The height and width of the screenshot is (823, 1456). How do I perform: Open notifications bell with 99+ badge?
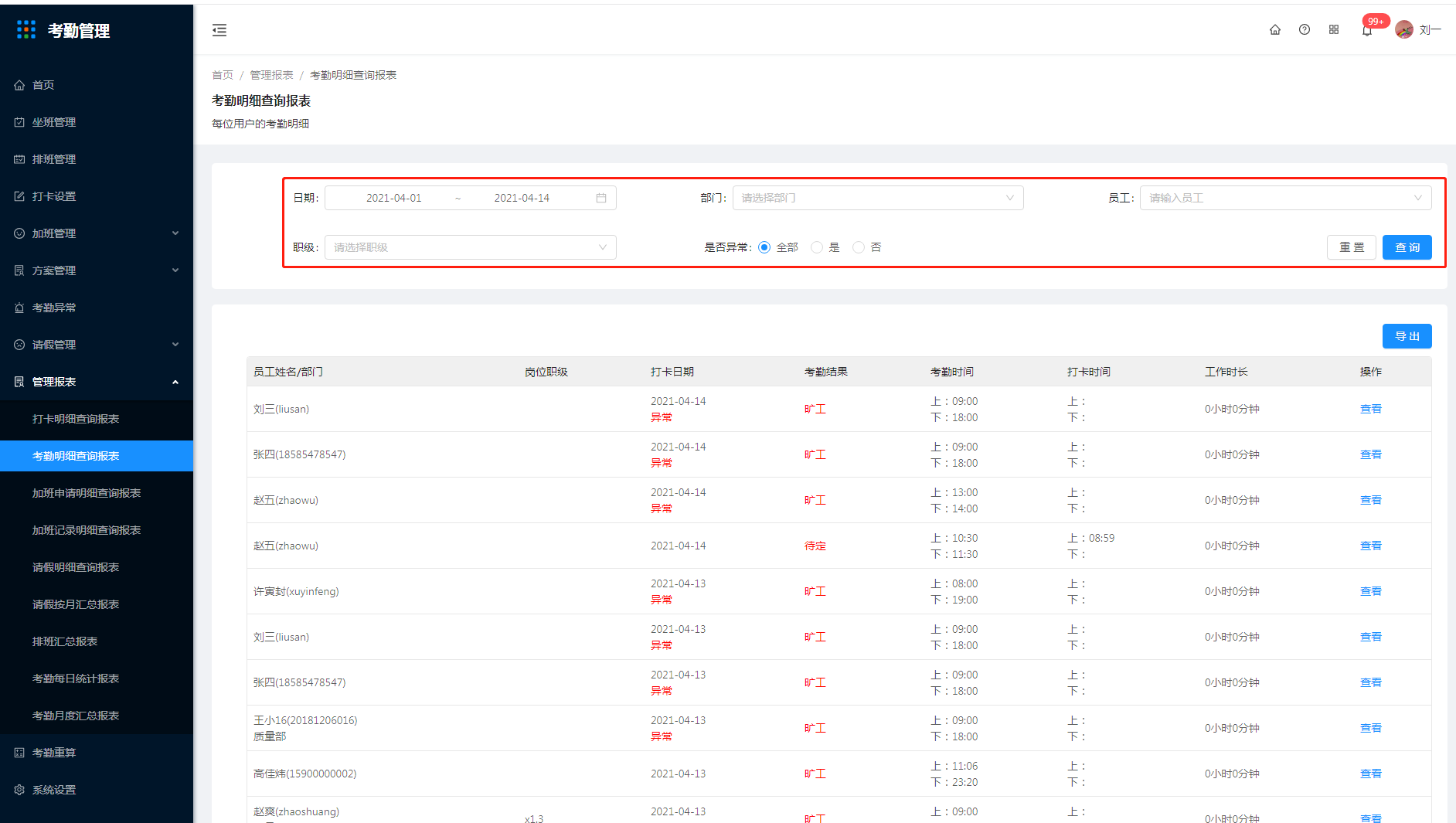1367,30
